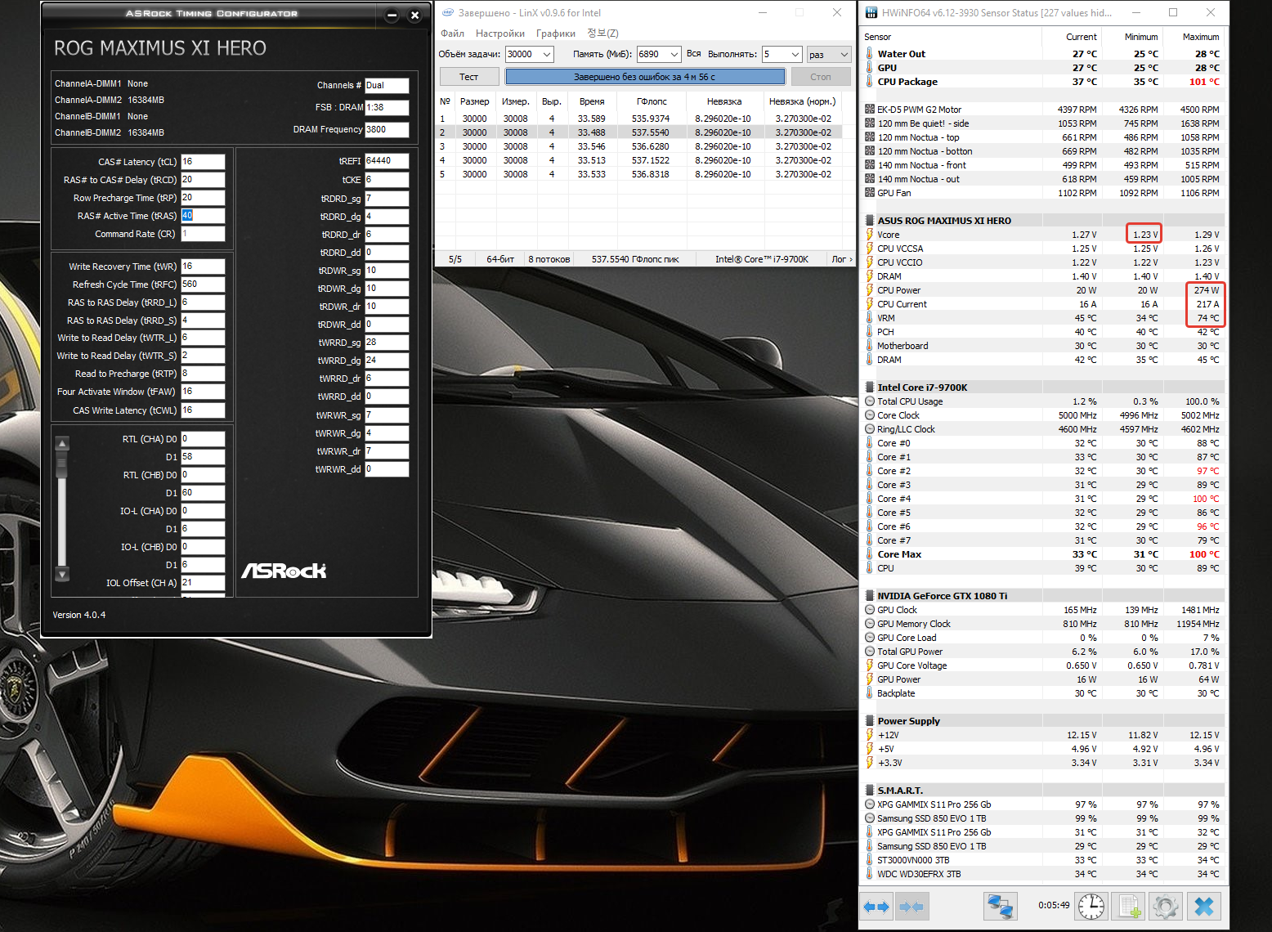Reset sensor min/max with the clock icon
The width and height of the screenshot is (1272, 932).
coord(1091,906)
